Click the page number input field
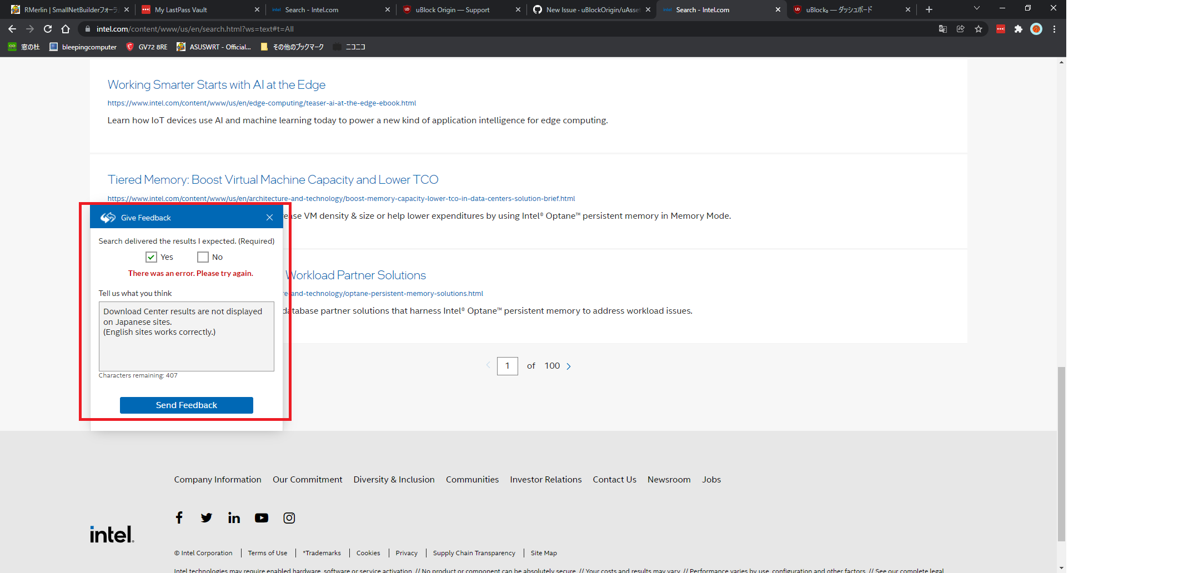1189x573 pixels. [507, 366]
